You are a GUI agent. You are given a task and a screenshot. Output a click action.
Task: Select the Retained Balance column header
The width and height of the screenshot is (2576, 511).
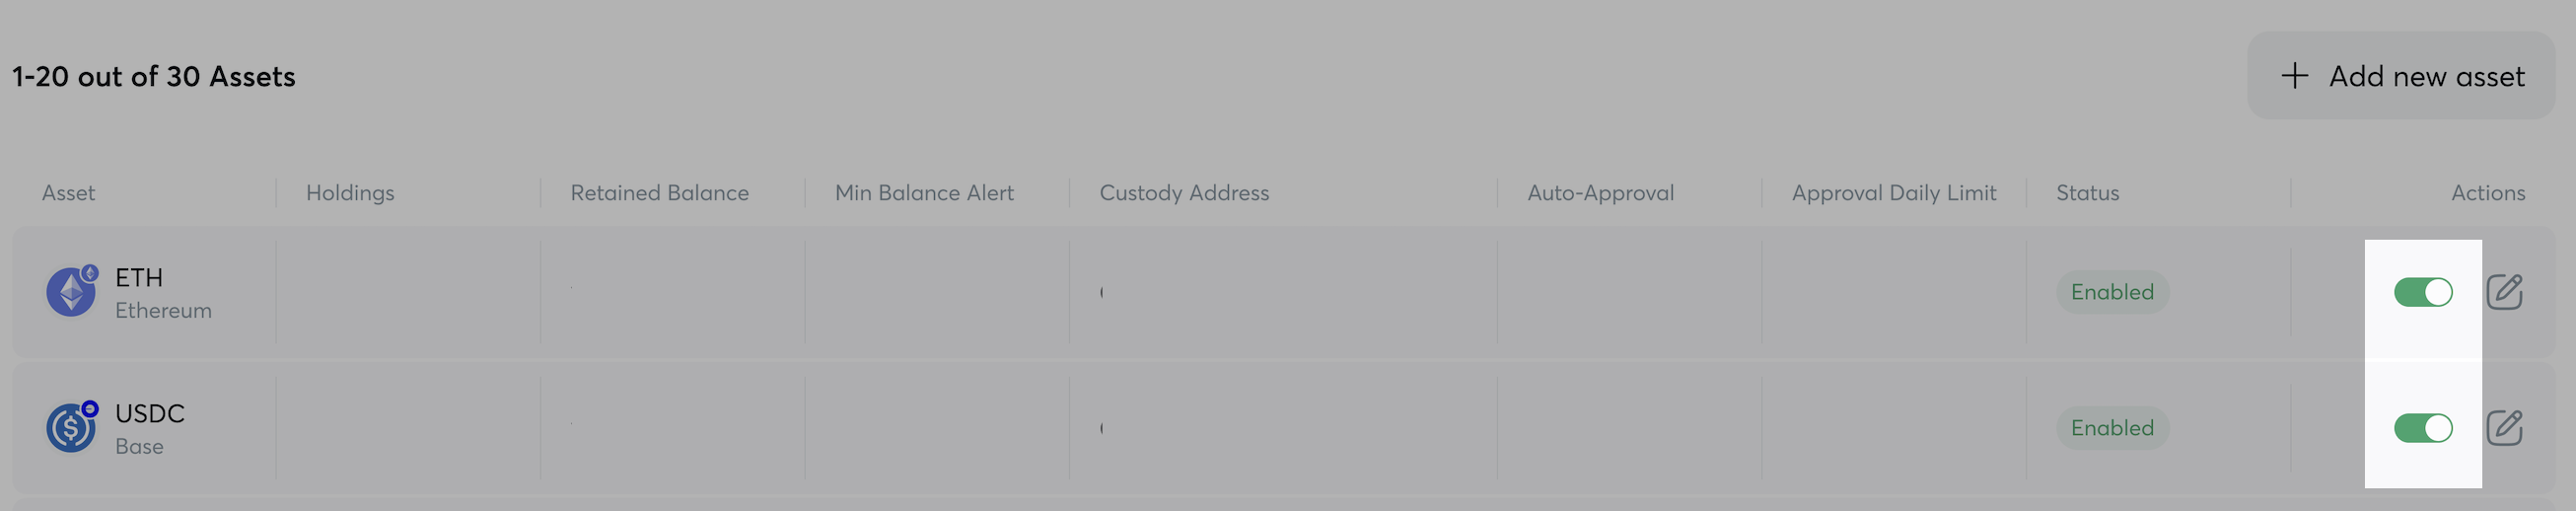coord(659,193)
